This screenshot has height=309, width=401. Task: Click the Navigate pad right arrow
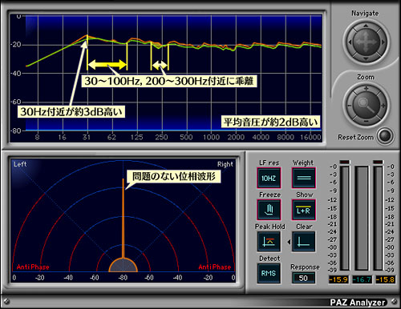click(383, 42)
